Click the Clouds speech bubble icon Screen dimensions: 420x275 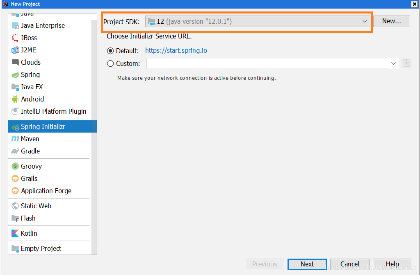[x=15, y=62]
